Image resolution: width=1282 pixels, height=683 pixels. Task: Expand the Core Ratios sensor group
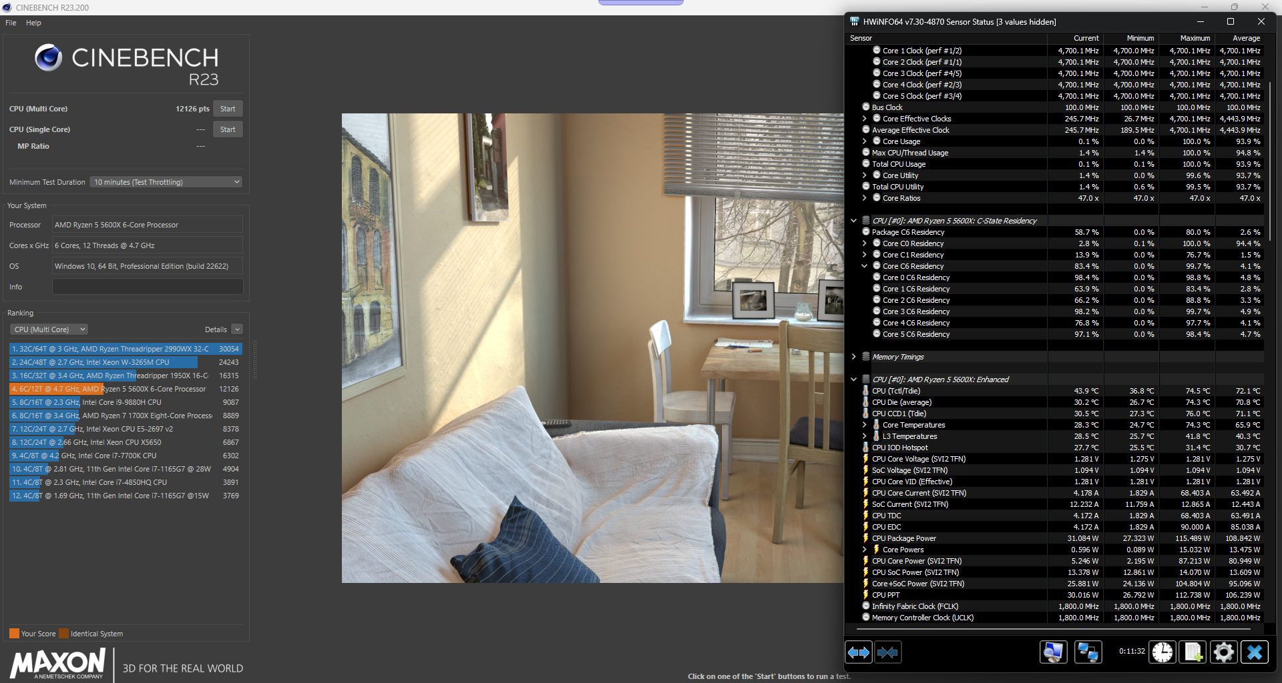click(x=865, y=198)
